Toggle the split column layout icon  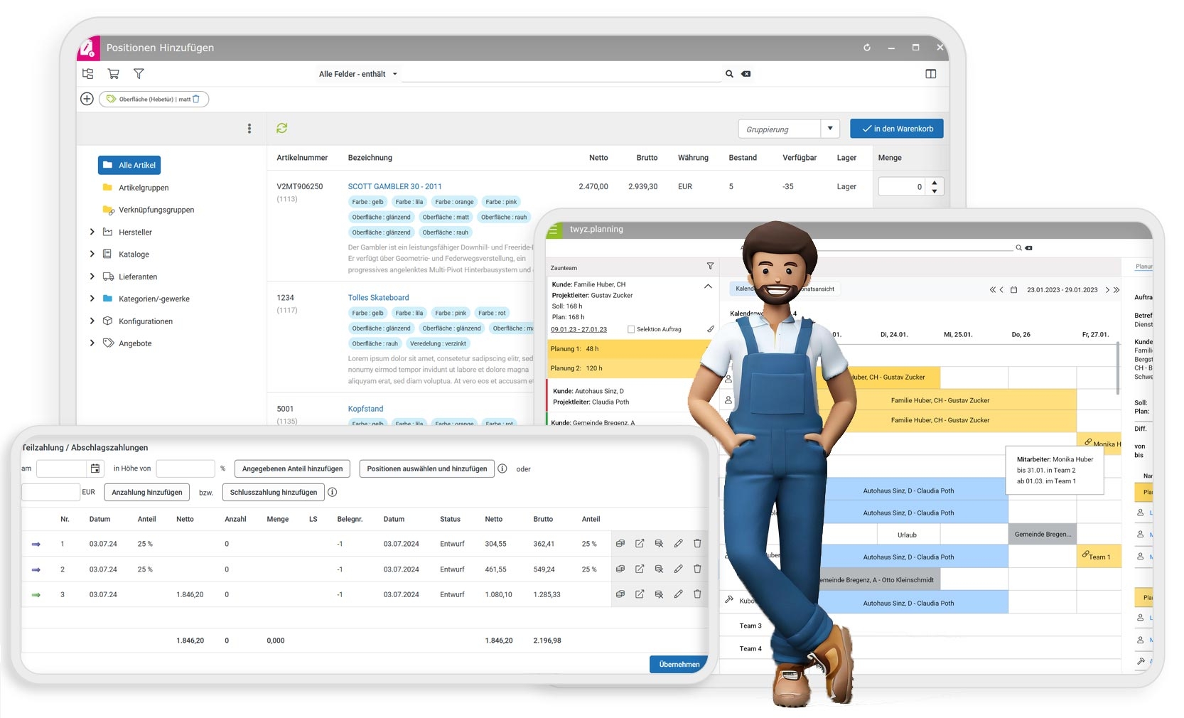[931, 74]
